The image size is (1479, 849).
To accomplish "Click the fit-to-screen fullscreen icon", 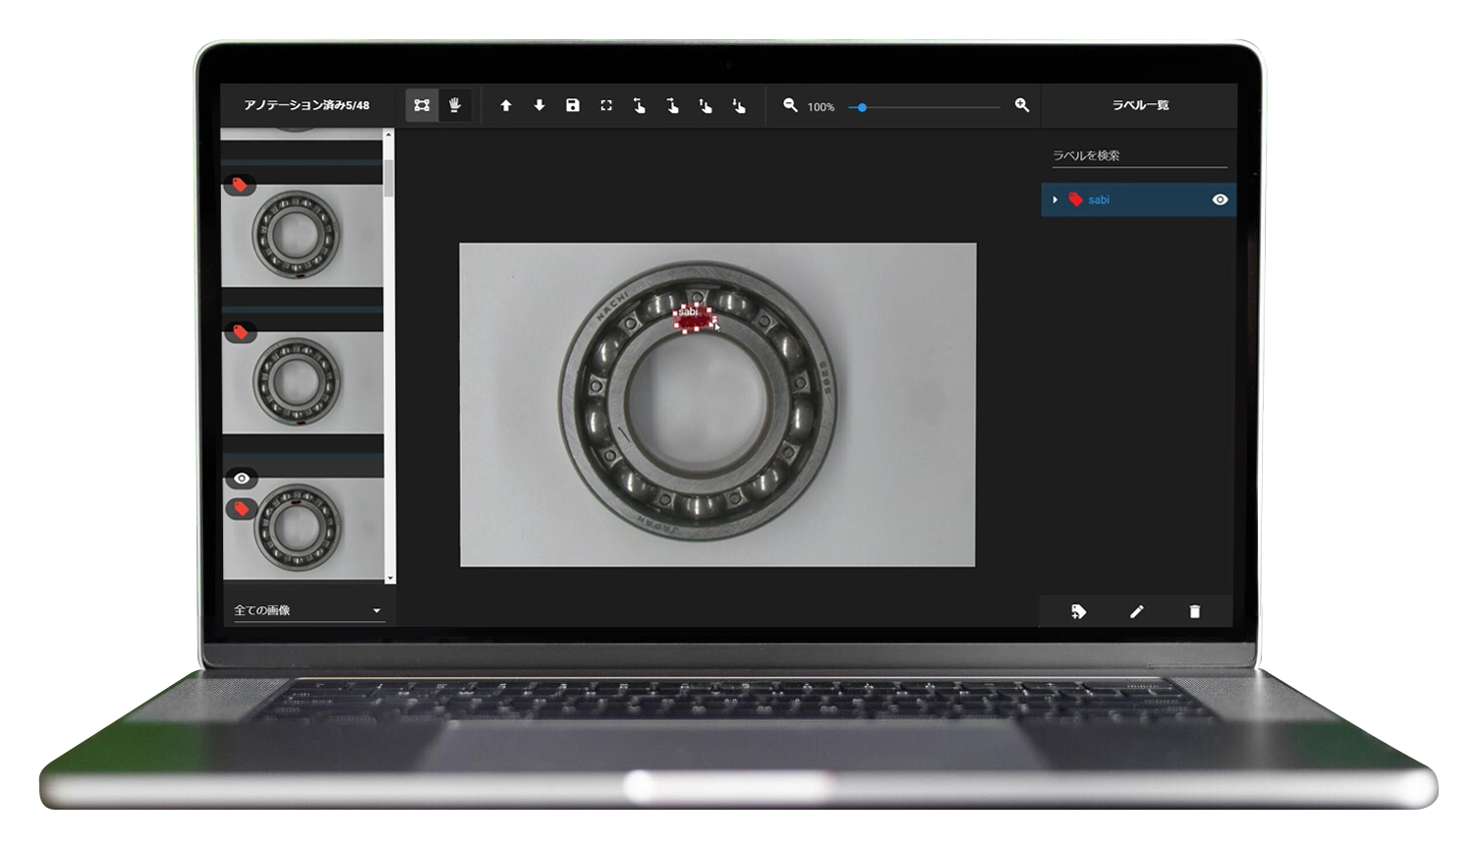I will (606, 105).
